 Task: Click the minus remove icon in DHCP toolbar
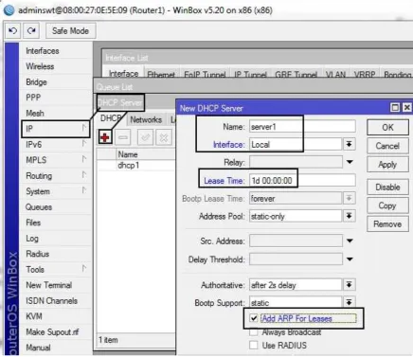click(x=123, y=137)
